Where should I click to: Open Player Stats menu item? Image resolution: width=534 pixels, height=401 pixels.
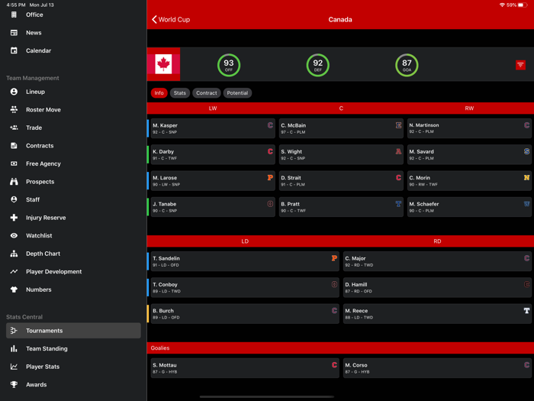(73, 367)
